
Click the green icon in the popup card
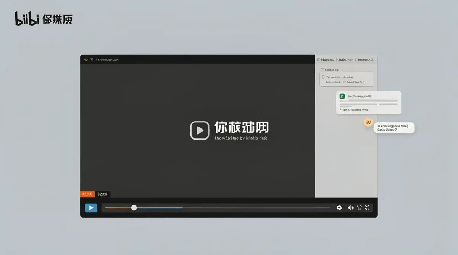342,96
